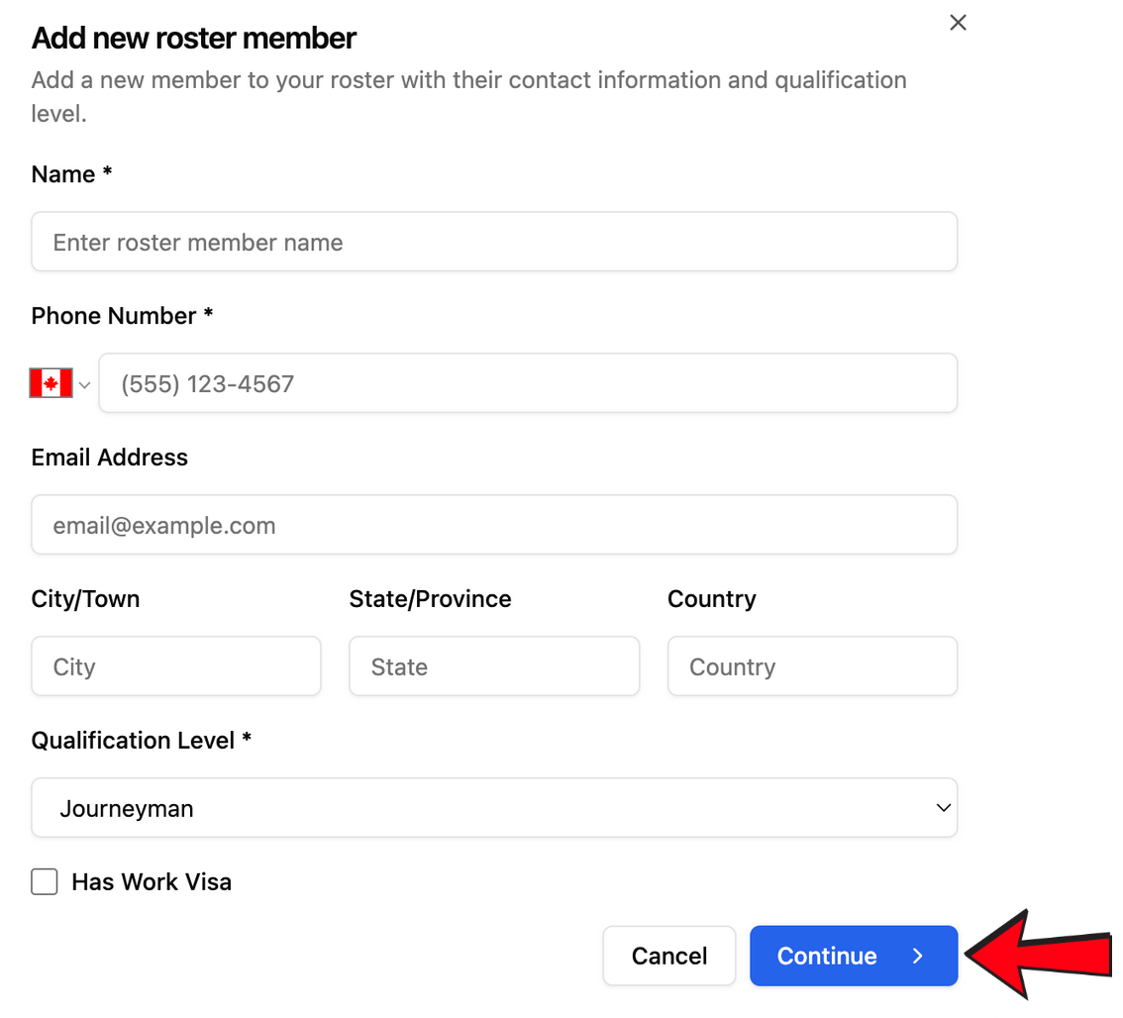Click the chevron next to the flag
Viewport: 1123px width, 1018px height.
click(x=85, y=383)
